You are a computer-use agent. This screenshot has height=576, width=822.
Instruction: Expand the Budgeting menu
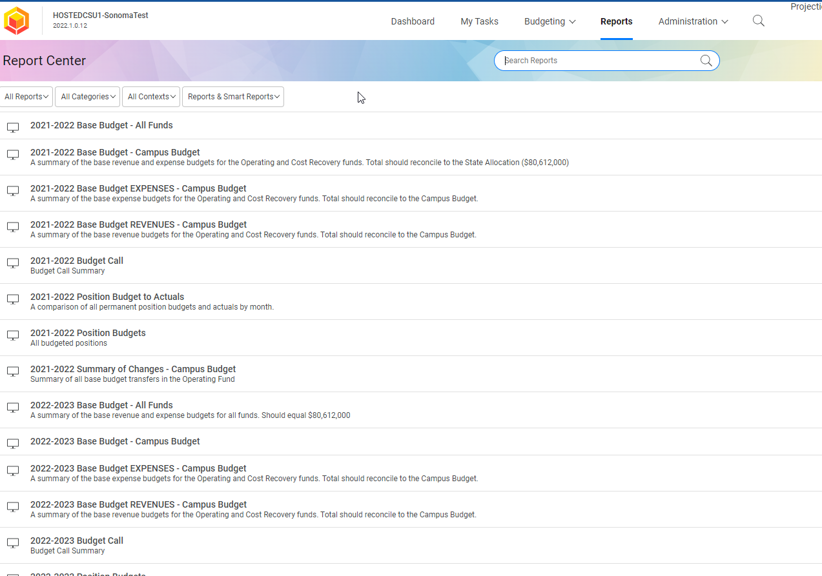550,21
